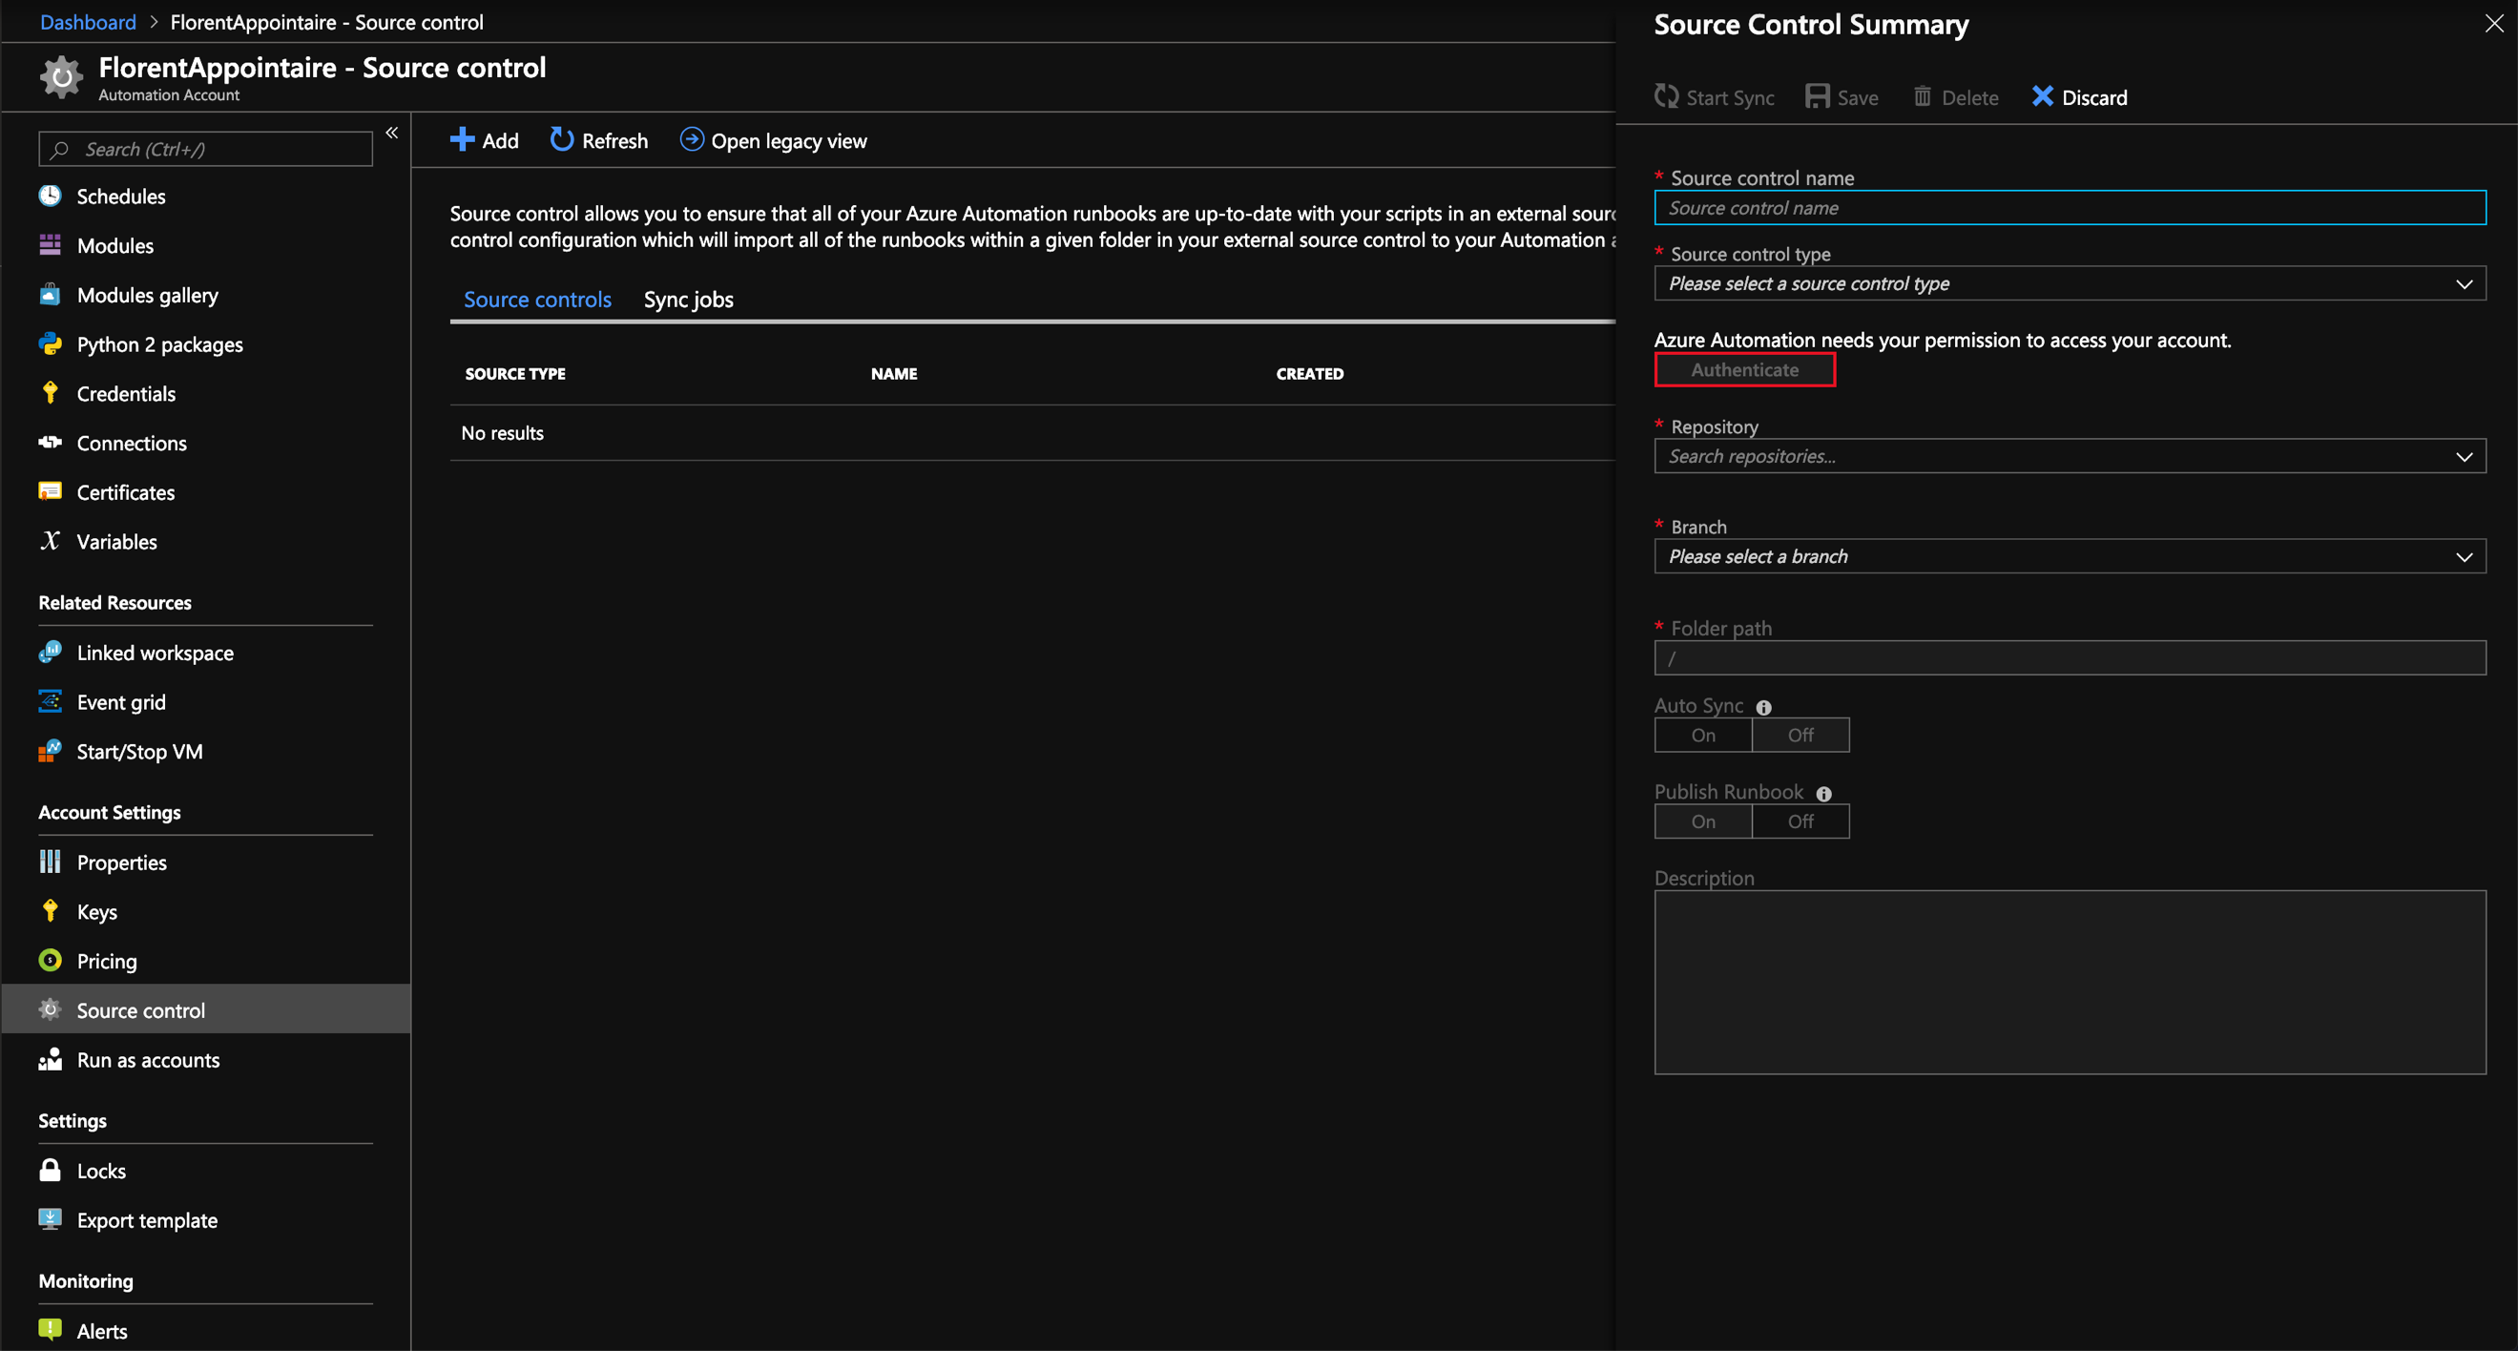Image resolution: width=2518 pixels, height=1351 pixels.
Task: Click Open legacy view option
Action: [x=773, y=140]
